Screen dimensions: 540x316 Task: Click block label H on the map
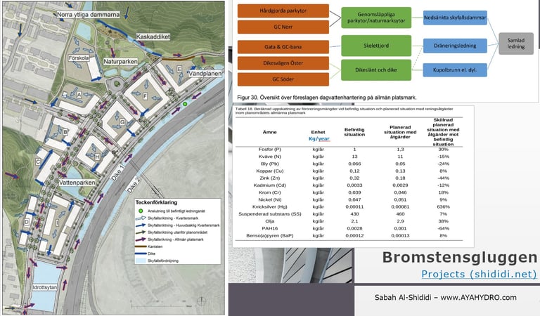[97, 157]
